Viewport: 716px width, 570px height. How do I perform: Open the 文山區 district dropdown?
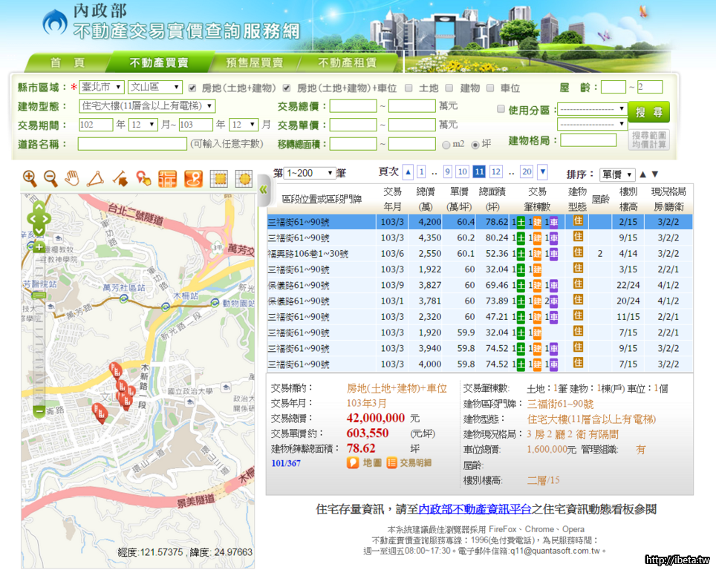pos(154,87)
